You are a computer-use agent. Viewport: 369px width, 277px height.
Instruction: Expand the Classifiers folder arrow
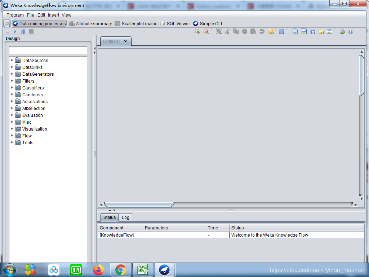pyautogui.click(x=12, y=87)
